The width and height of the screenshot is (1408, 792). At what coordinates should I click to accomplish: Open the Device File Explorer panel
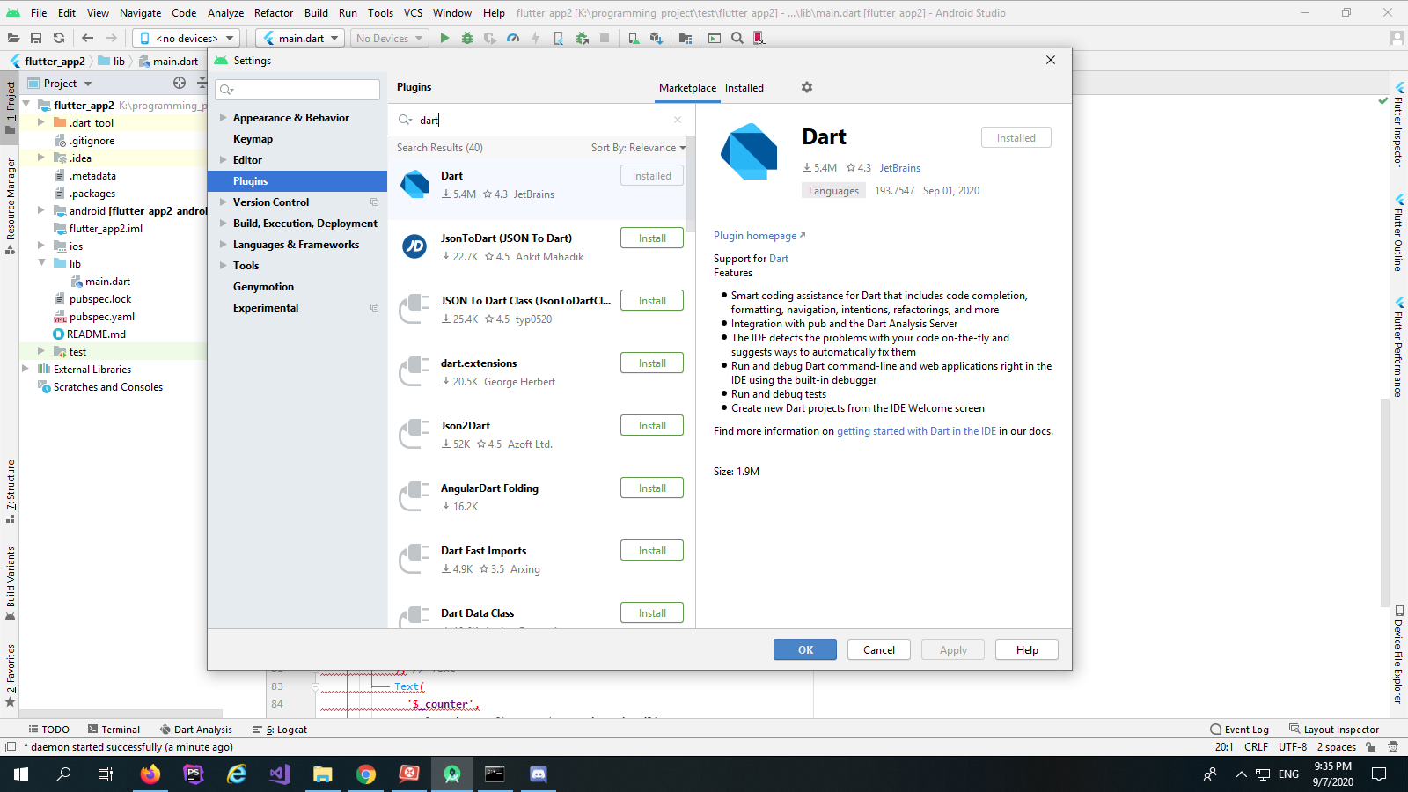pos(1398,655)
